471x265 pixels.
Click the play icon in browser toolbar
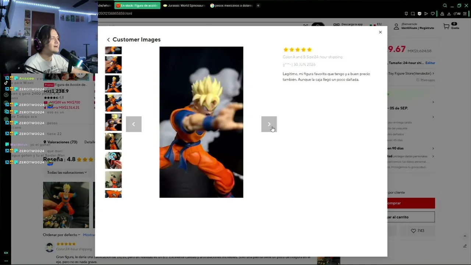coord(426,14)
